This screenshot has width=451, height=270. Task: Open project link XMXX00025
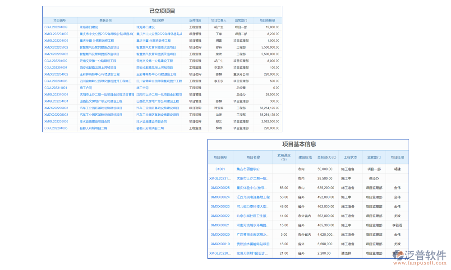220,188
